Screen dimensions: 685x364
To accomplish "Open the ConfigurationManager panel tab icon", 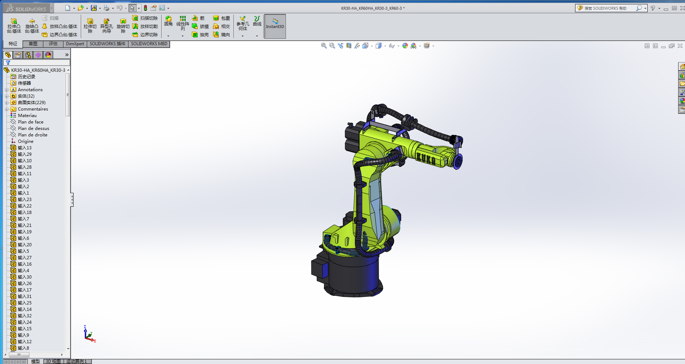I will click(x=28, y=55).
